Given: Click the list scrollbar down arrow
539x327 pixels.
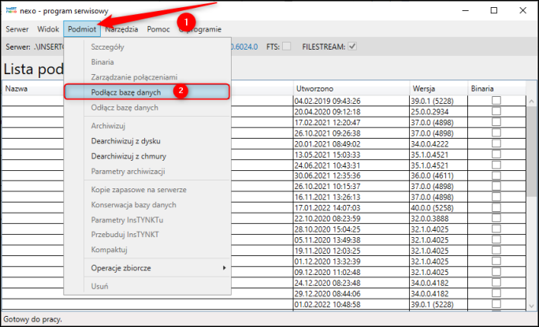Looking at the screenshot, I should point(531,306).
